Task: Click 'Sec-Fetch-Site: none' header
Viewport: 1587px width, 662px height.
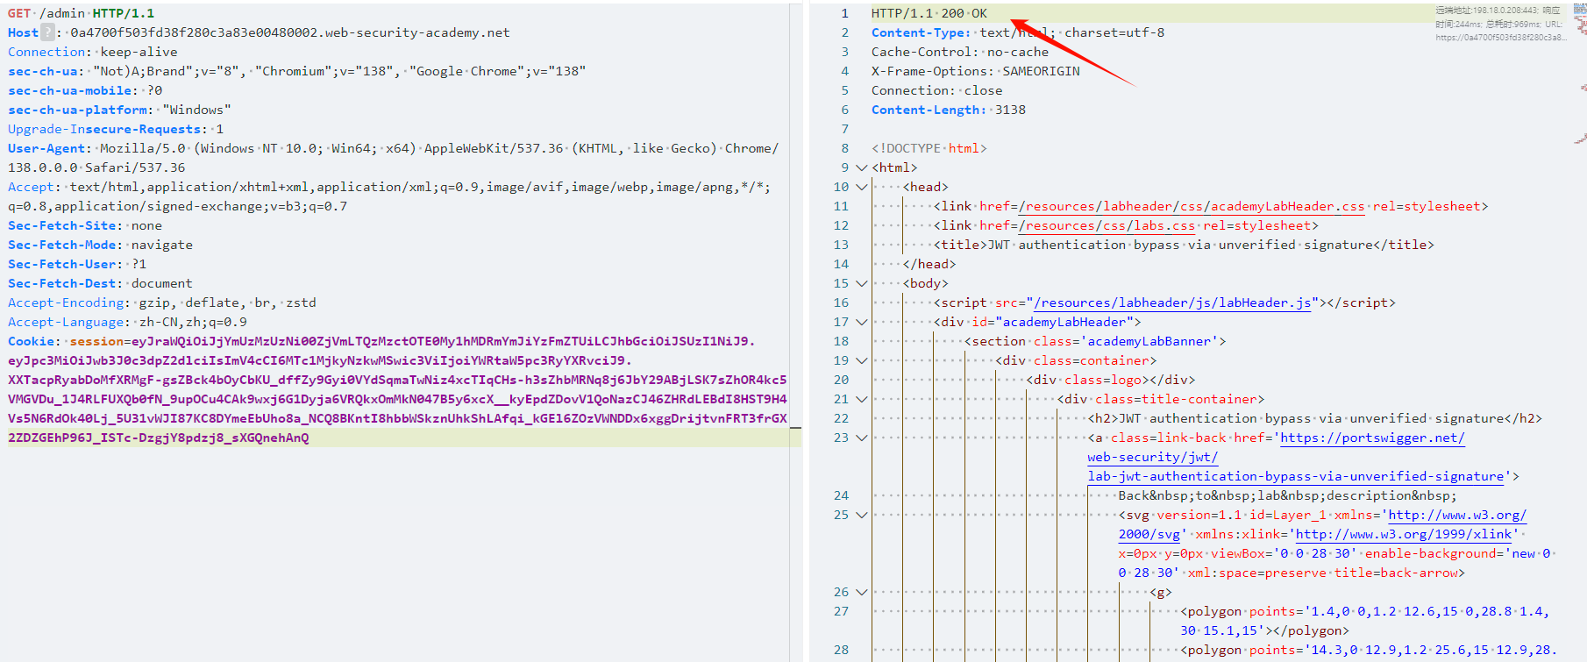Action: tap(85, 225)
